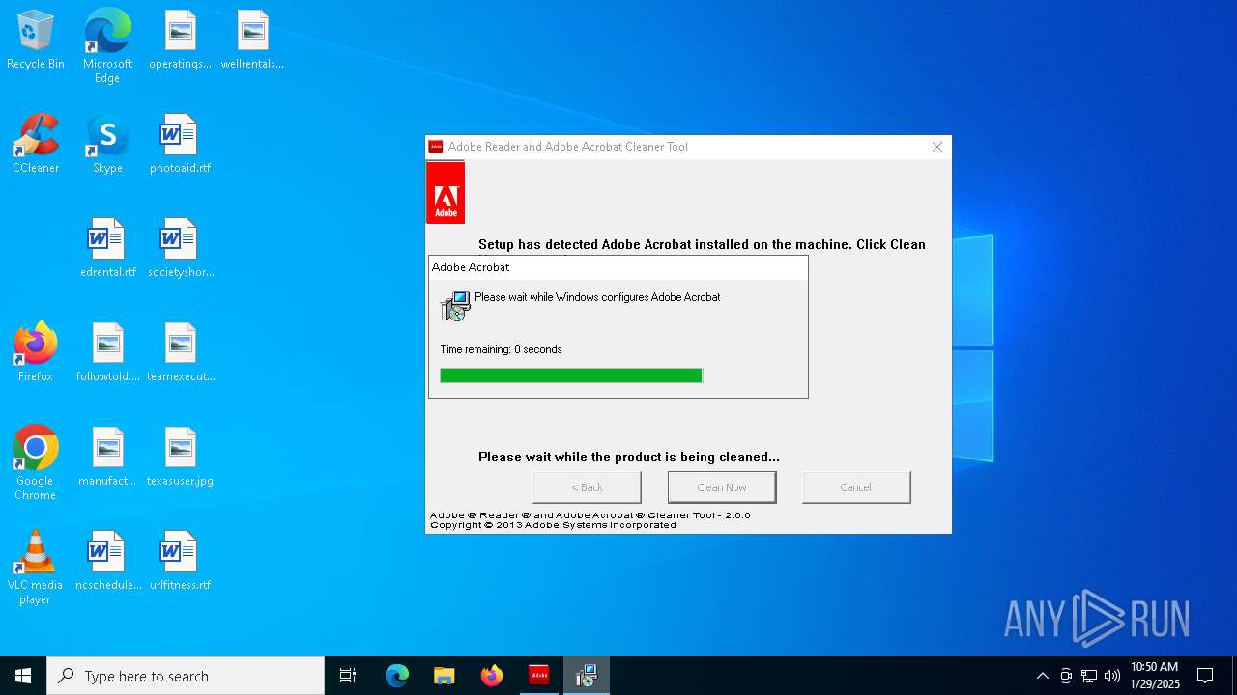Click the green installation progress bar
The image size is (1237, 695).
point(571,375)
